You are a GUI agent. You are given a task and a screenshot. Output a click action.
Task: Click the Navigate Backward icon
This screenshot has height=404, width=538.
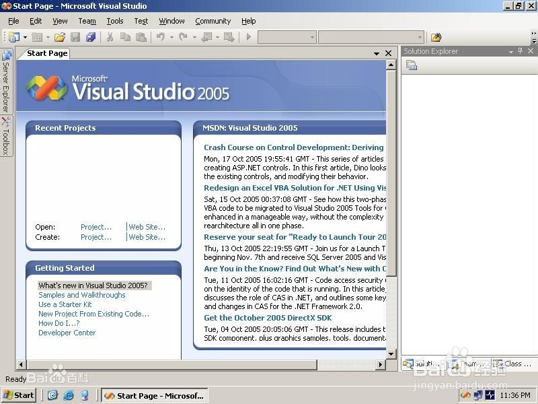pyautogui.click(x=206, y=37)
